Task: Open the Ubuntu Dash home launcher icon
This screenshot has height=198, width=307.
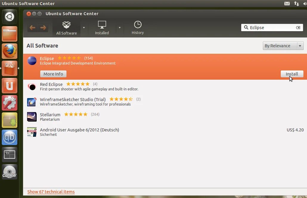Action: point(10,17)
